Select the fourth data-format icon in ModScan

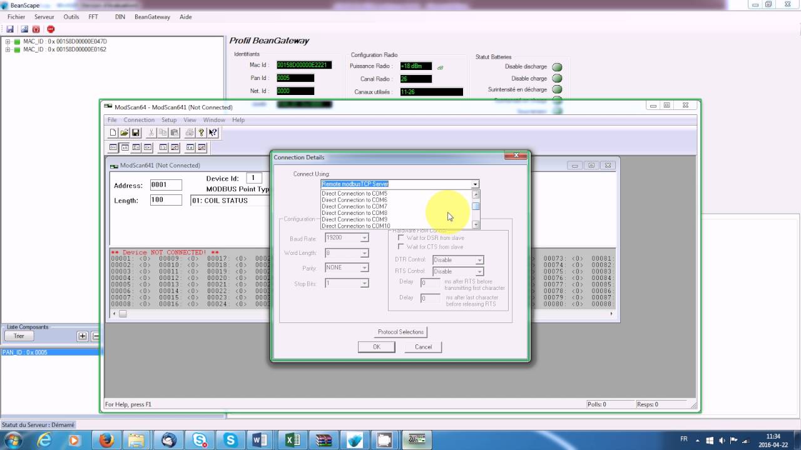pos(147,147)
